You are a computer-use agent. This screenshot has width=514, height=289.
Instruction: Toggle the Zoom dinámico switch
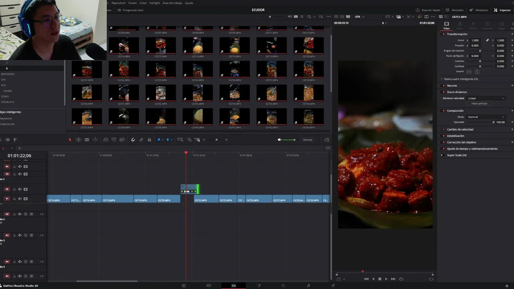[x=443, y=92]
